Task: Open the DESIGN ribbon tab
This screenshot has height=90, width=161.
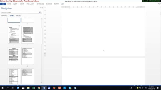Action: pyautogui.click(x=22, y=4)
